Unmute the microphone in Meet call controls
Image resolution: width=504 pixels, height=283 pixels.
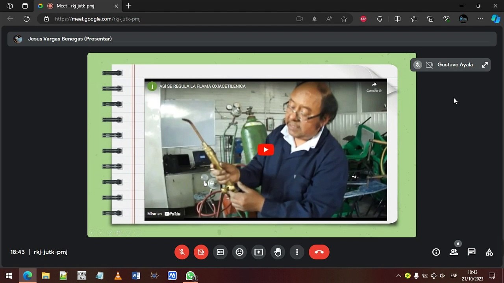pyautogui.click(x=182, y=252)
